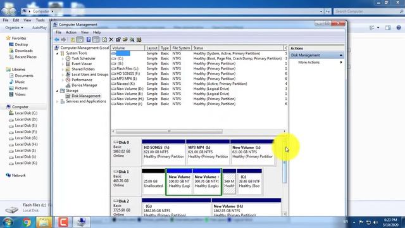
Task: Open File Explorer from the taskbar
Action: coord(44,222)
